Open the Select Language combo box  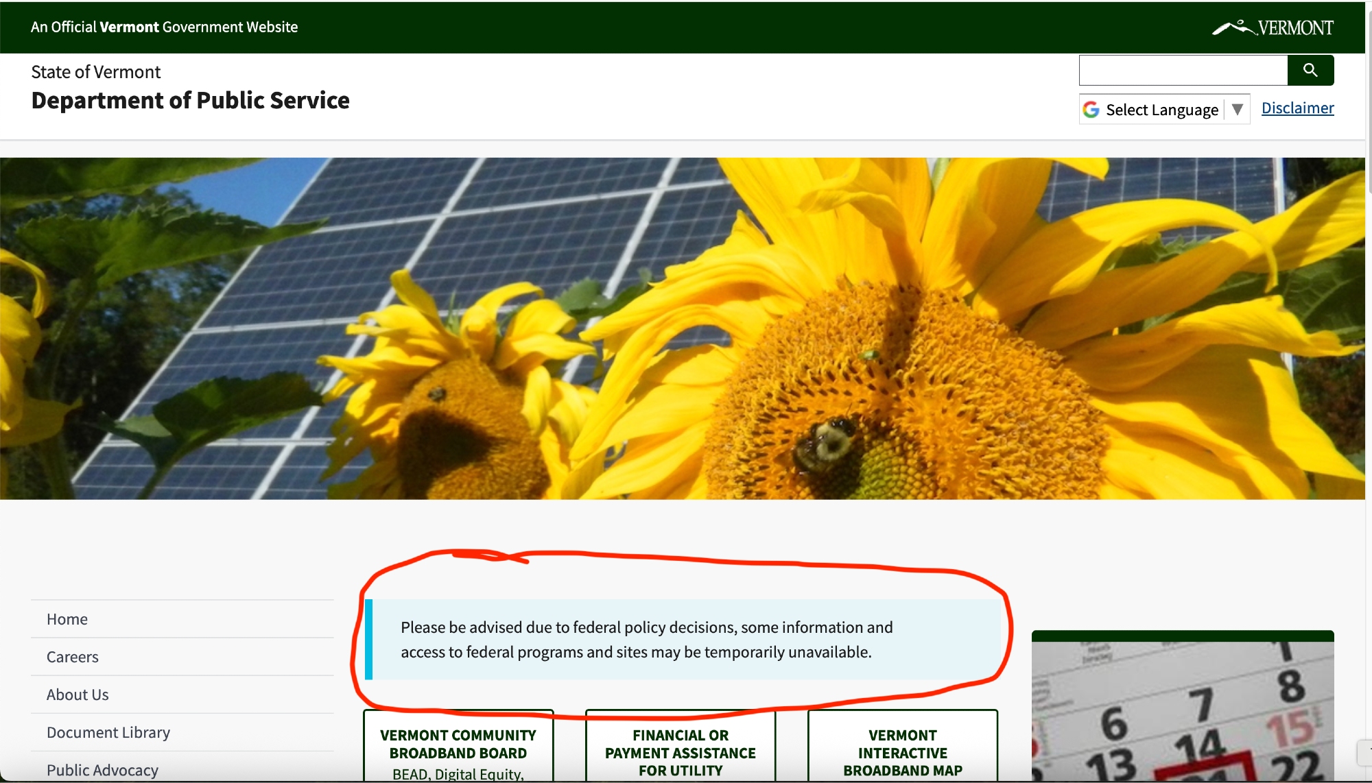coord(1162,110)
